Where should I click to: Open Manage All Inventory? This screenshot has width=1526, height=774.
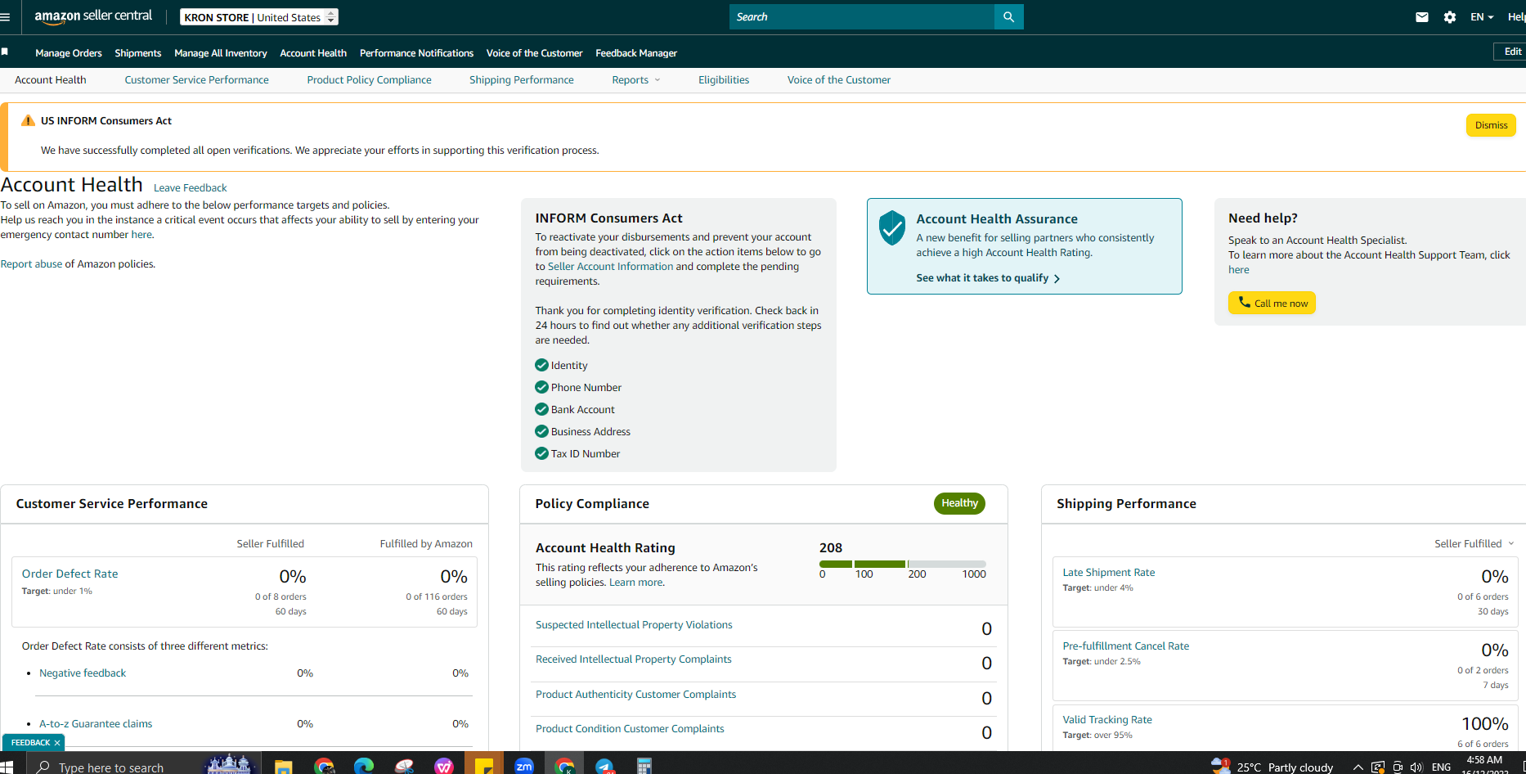221,53
